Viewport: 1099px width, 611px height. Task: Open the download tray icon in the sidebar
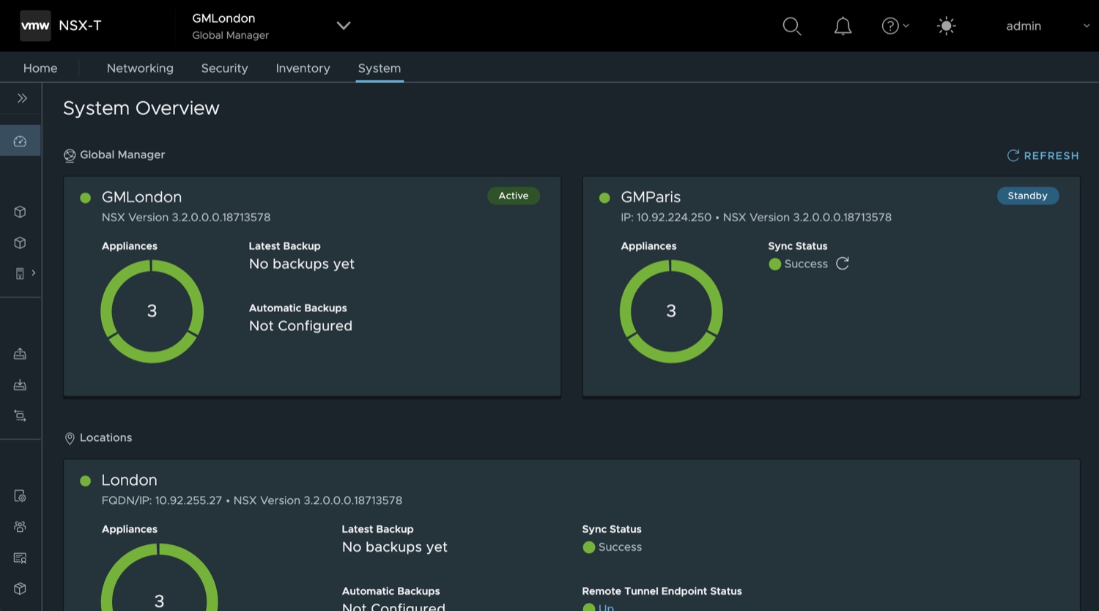coord(21,385)
